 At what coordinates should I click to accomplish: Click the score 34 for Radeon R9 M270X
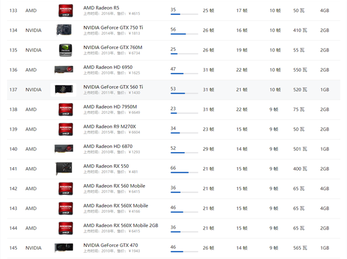click(173, 128)
